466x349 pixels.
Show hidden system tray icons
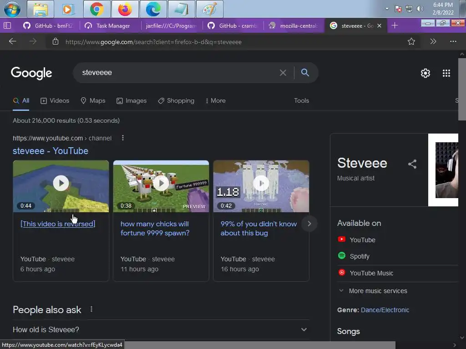coord(387,9)
